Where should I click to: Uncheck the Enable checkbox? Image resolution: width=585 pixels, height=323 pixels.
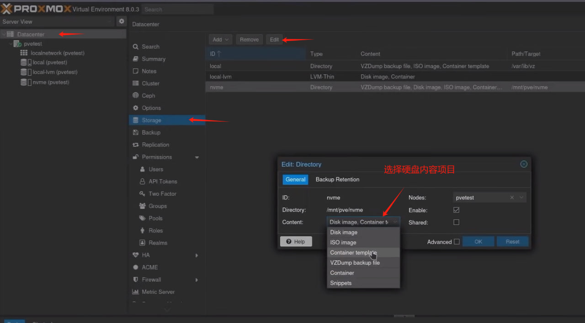coord(456,210)
